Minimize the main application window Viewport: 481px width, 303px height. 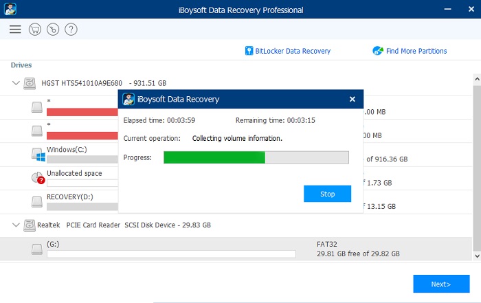[447, 9]
